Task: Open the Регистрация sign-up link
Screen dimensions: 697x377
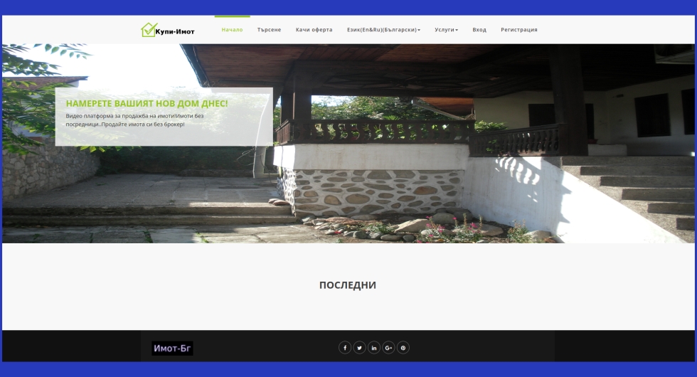Action: (519, 30)
